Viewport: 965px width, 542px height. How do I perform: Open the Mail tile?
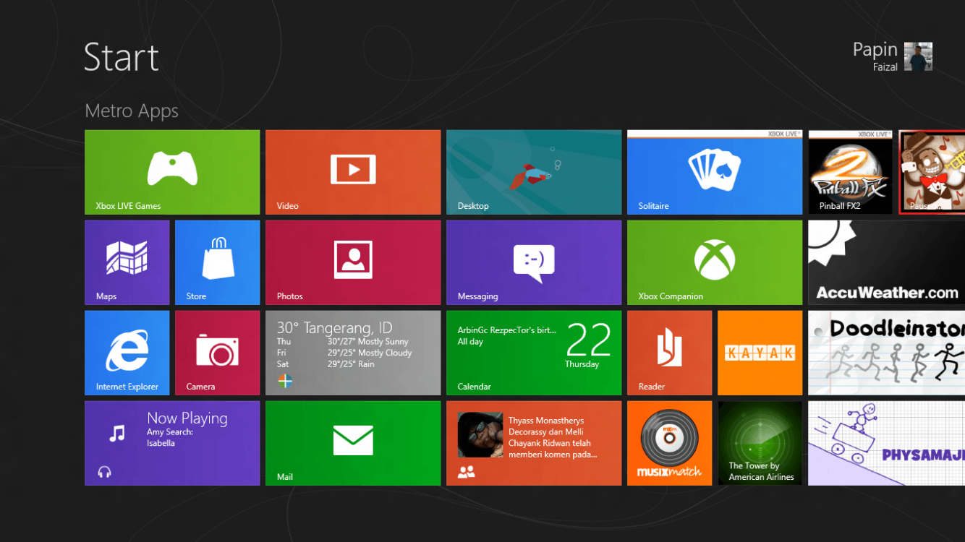353,443
